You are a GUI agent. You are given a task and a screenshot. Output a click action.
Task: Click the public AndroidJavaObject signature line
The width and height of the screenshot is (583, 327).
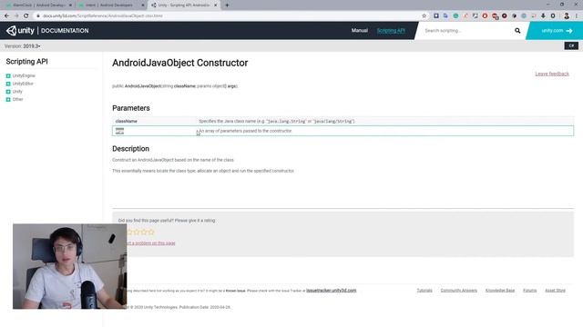[x=175, y=86]
